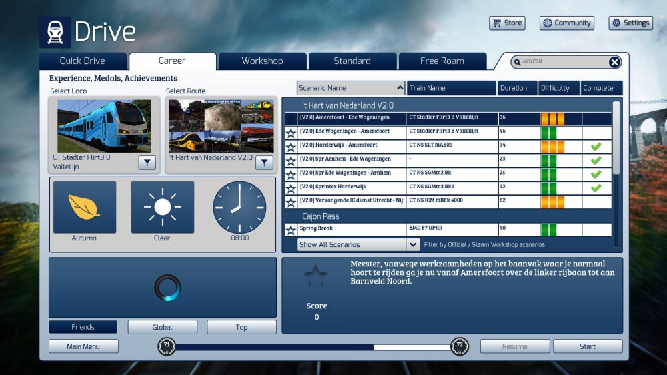
Task: Open the loco filter dropdown
Action: click(x=147, y=163)
